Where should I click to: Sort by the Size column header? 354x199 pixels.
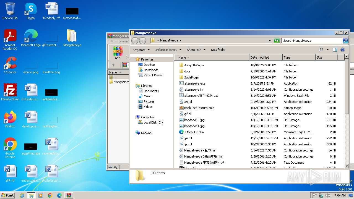[x=327, y=57]
